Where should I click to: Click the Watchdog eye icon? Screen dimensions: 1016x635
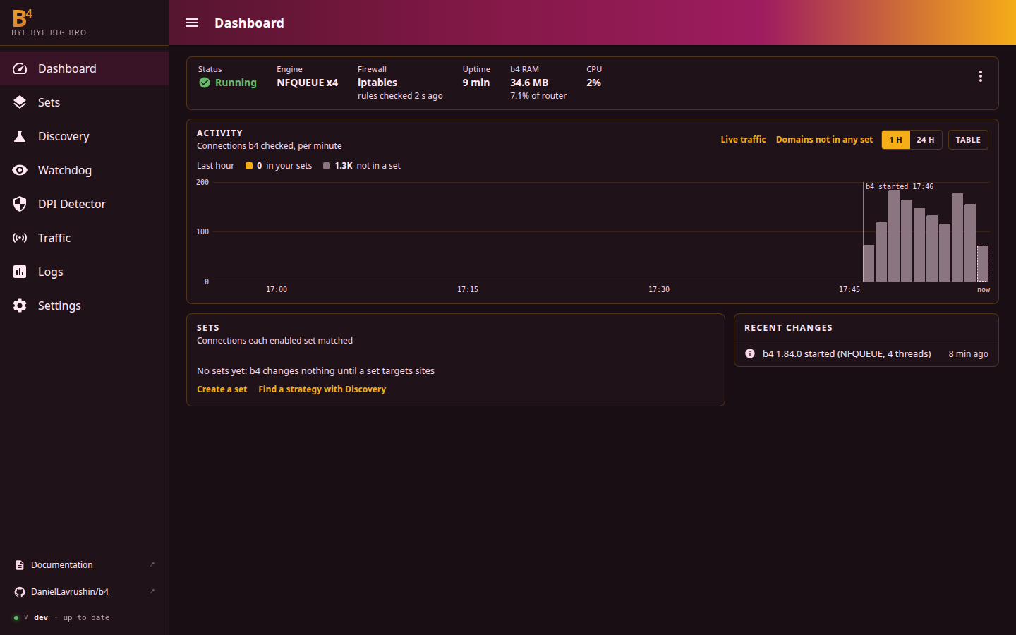(20, 170)
